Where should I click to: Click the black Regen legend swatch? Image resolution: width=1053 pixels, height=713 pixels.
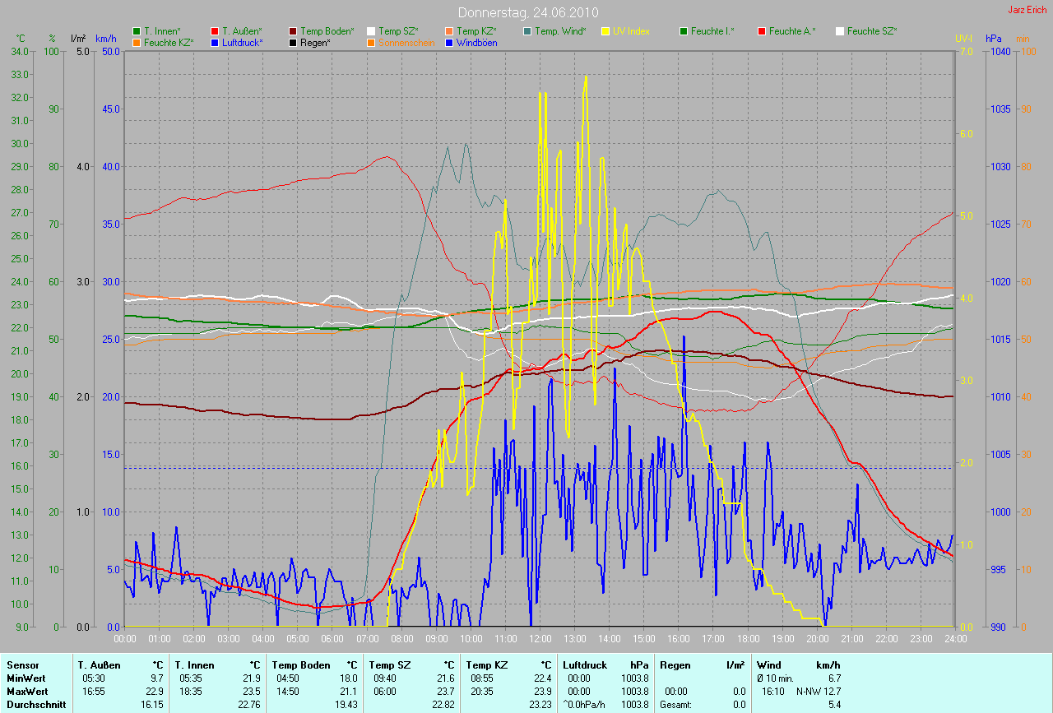coord(293,43)
